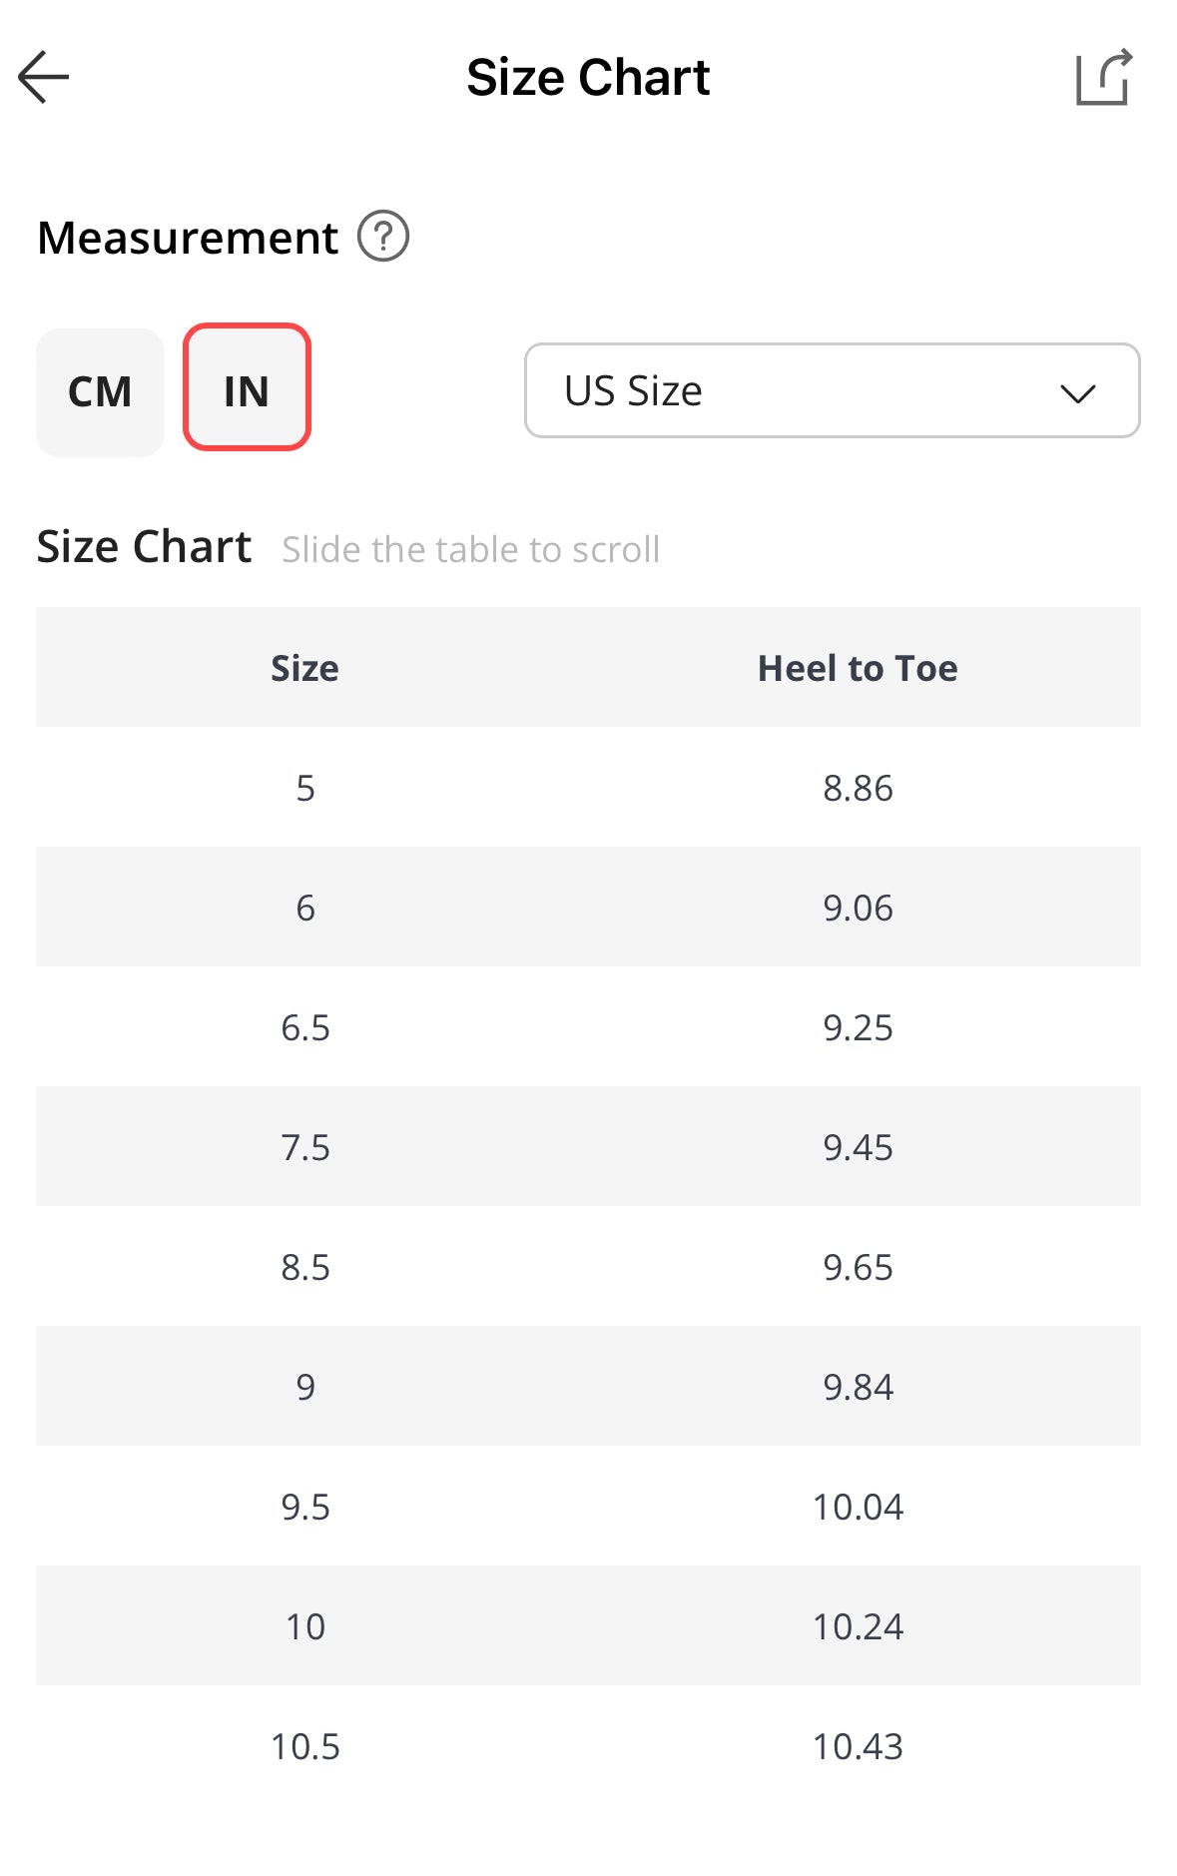Tap the back arrow icon
Screen dimensions: 1177x1876
44,77
